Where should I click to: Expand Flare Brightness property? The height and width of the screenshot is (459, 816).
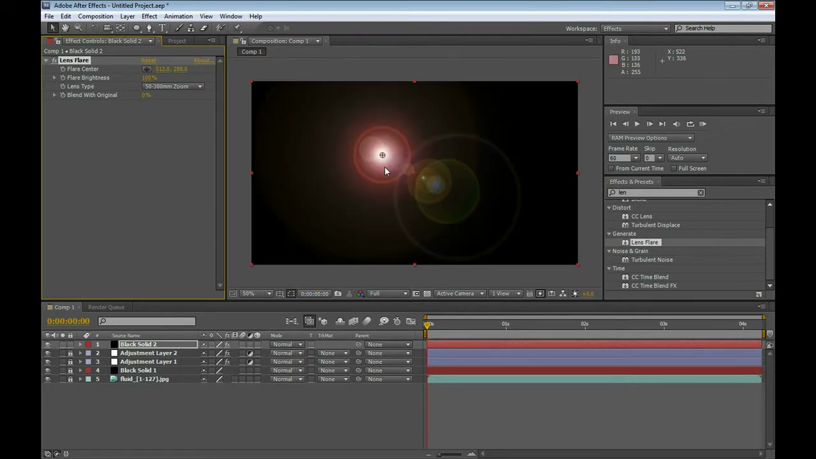point(54,78)
